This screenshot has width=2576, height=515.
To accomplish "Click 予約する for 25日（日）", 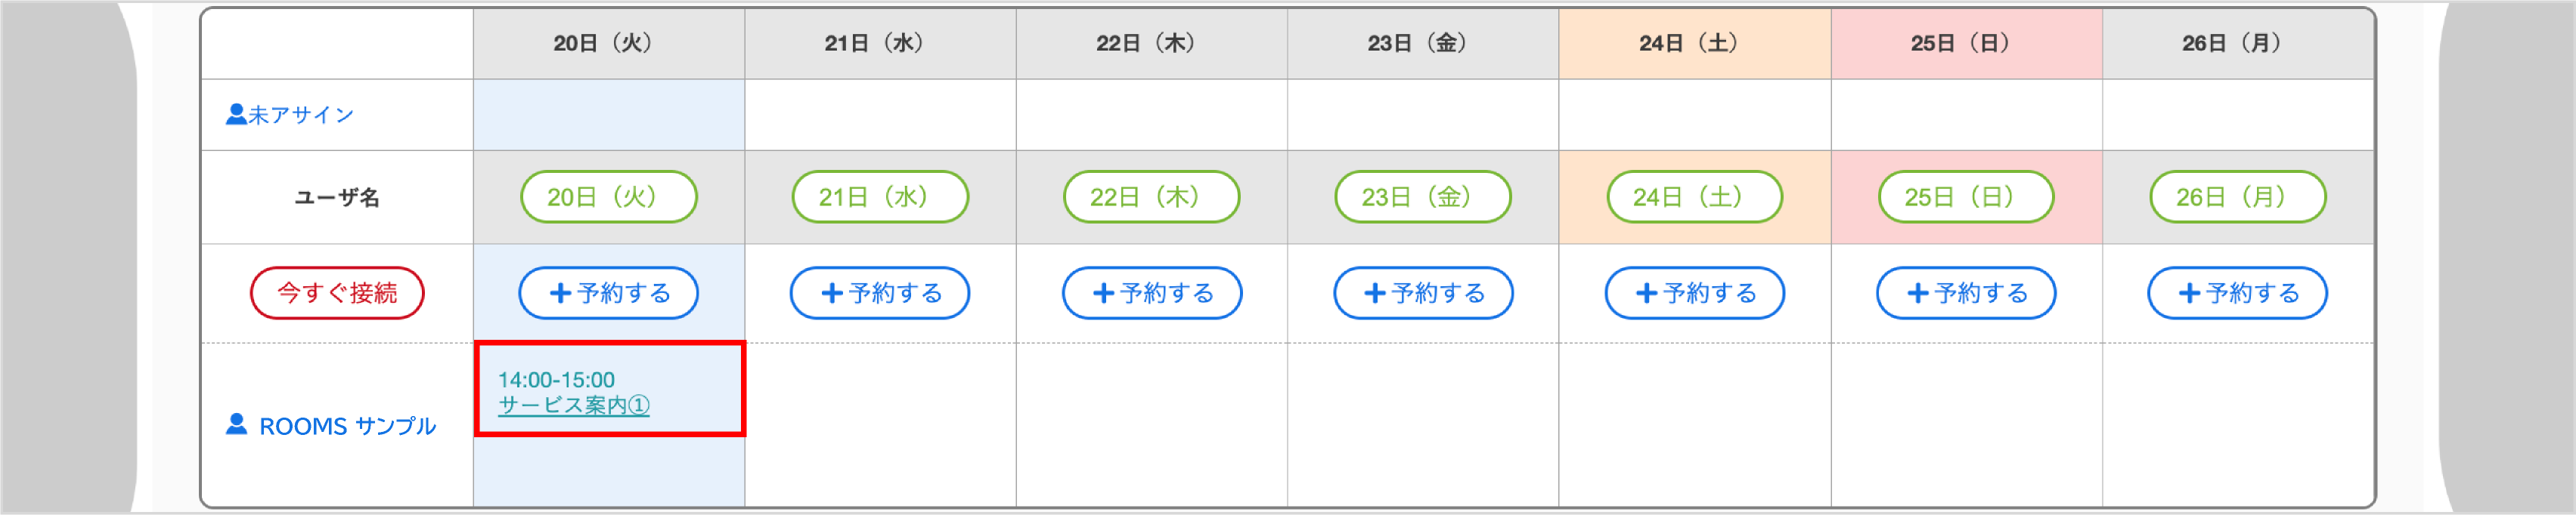I will coord(1965,292).
